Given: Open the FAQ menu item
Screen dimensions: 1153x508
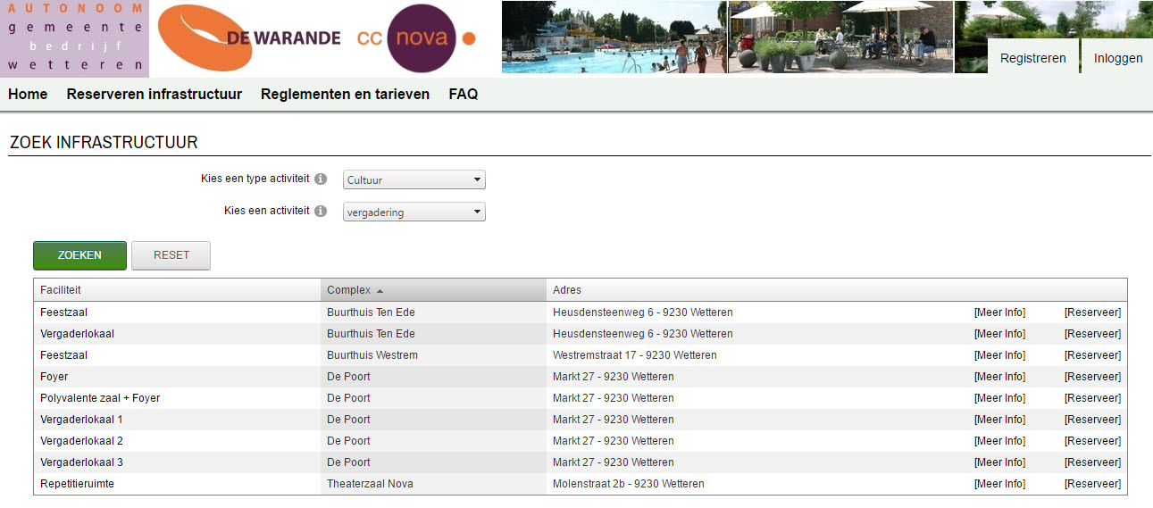Looking at the screenshot, I should coord(464,94).
